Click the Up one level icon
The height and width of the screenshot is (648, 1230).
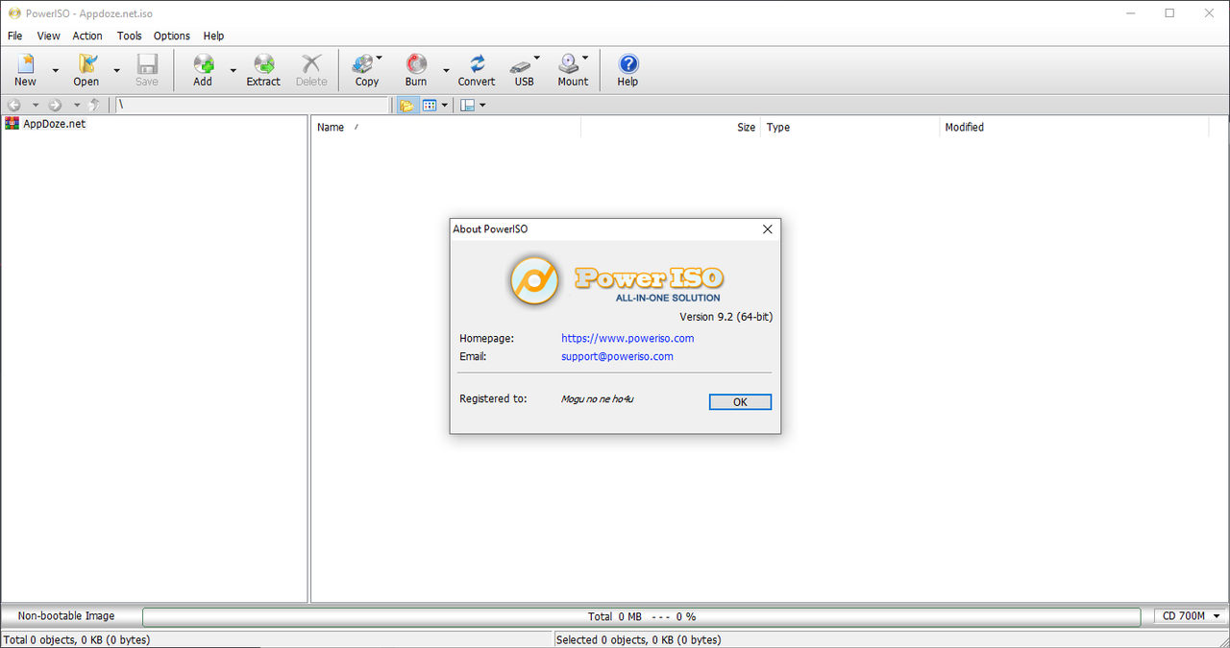[94, 105]
